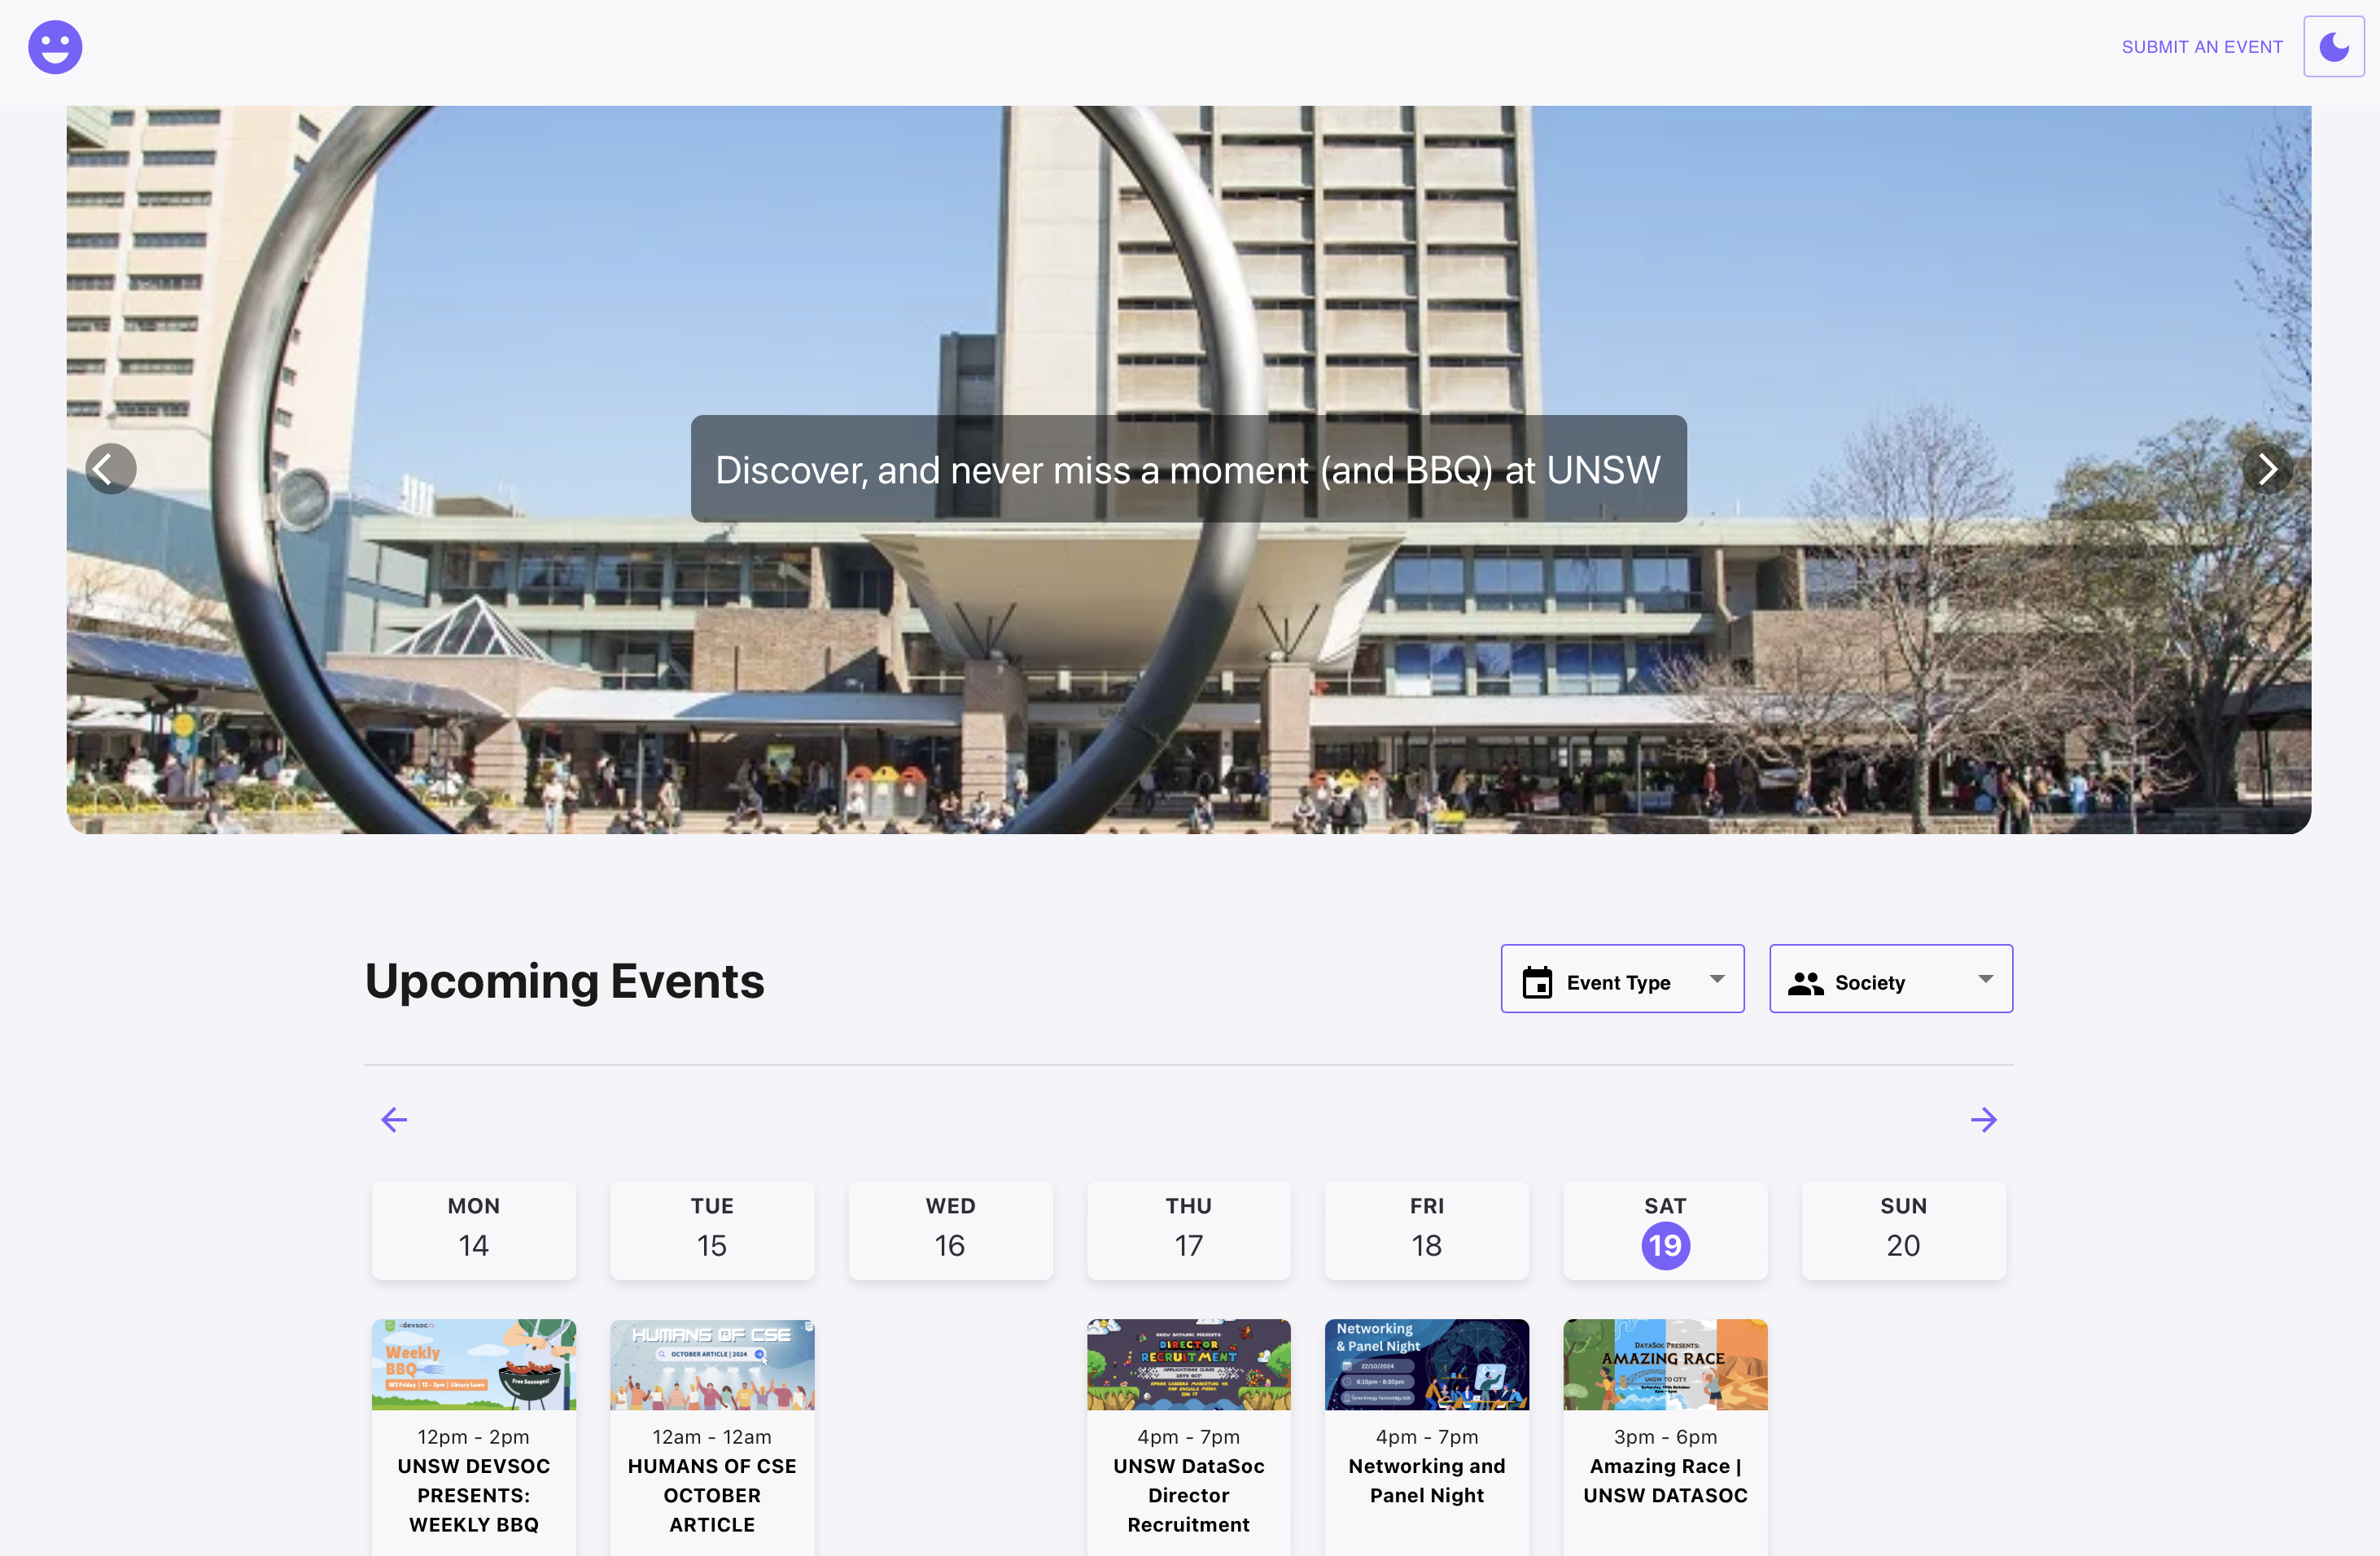
Task: Click Submit an Event link
Action: 2201,47
